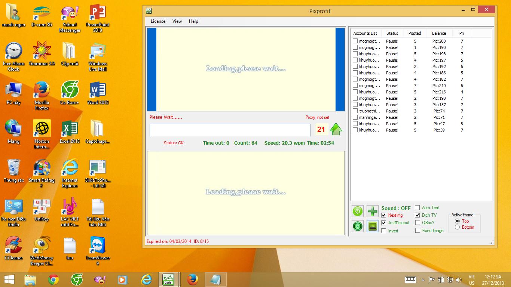Click the top Loading image frame

246,69
